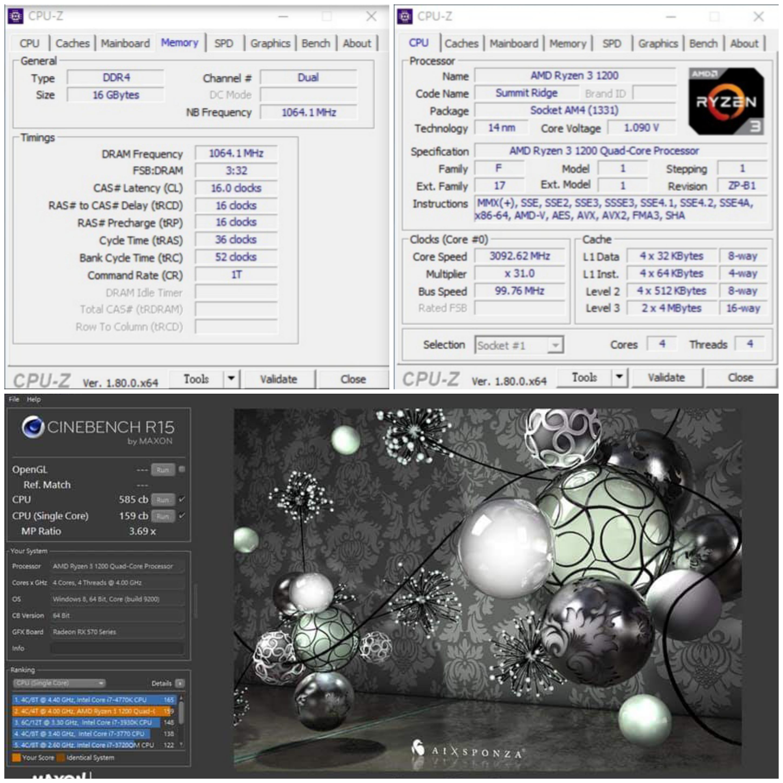The height and width of the screenshot is (783, 783).
Task: Select the AMD Ryzen 3 1200 ranking entry
Action: tap(94, 711)
